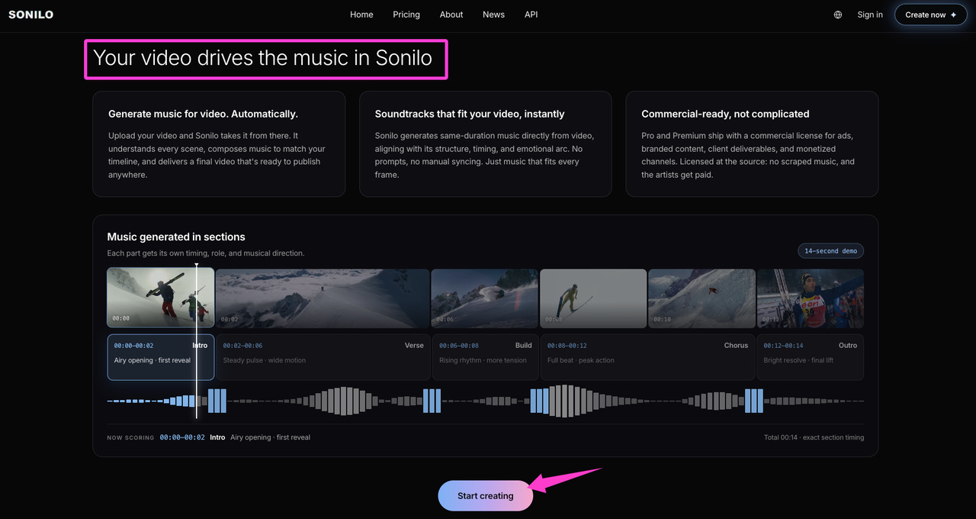976x519 pixels.
Task: Click 'Each part gets its own timing' subtitle
Action: pyautogui.click(x=206, y=253)
